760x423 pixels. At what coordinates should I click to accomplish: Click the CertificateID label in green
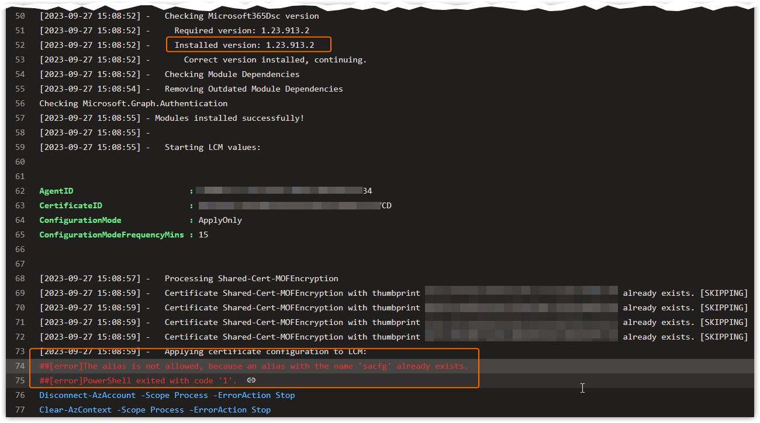[x=70, y=205]
